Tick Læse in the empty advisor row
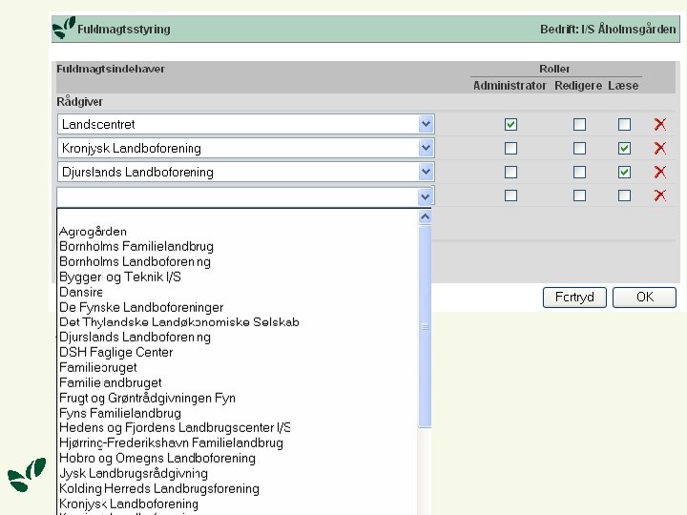Image resolution: width=687 pixels, height=515 pixels. pos(624,196)
